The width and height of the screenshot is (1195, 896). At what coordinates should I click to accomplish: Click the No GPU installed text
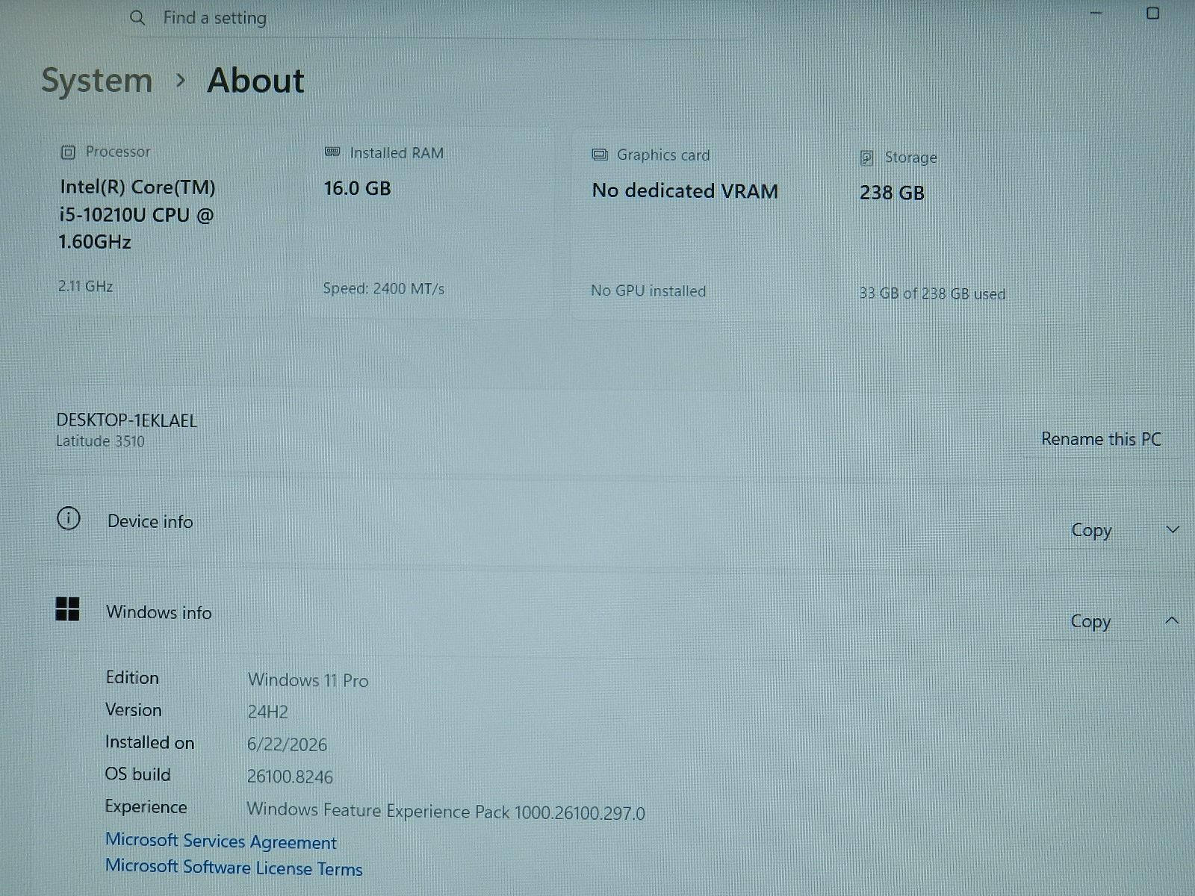648,291
